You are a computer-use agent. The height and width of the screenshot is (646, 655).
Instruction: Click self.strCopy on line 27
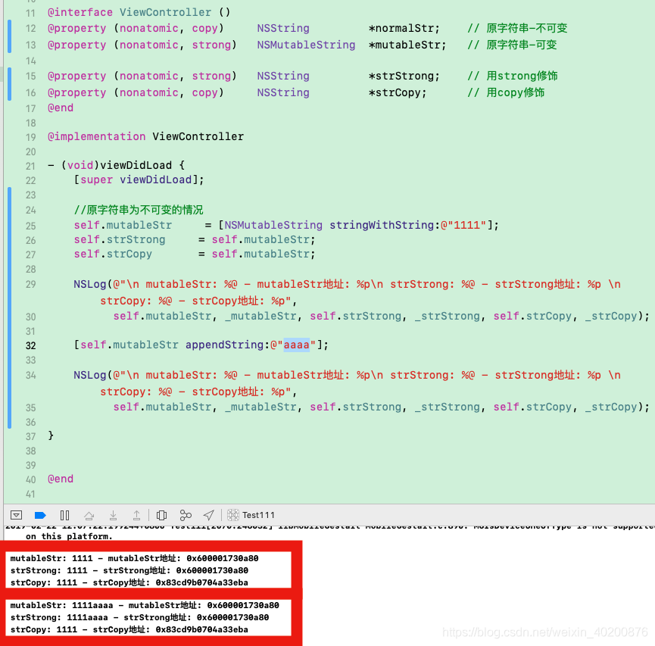tap(113, 254)
